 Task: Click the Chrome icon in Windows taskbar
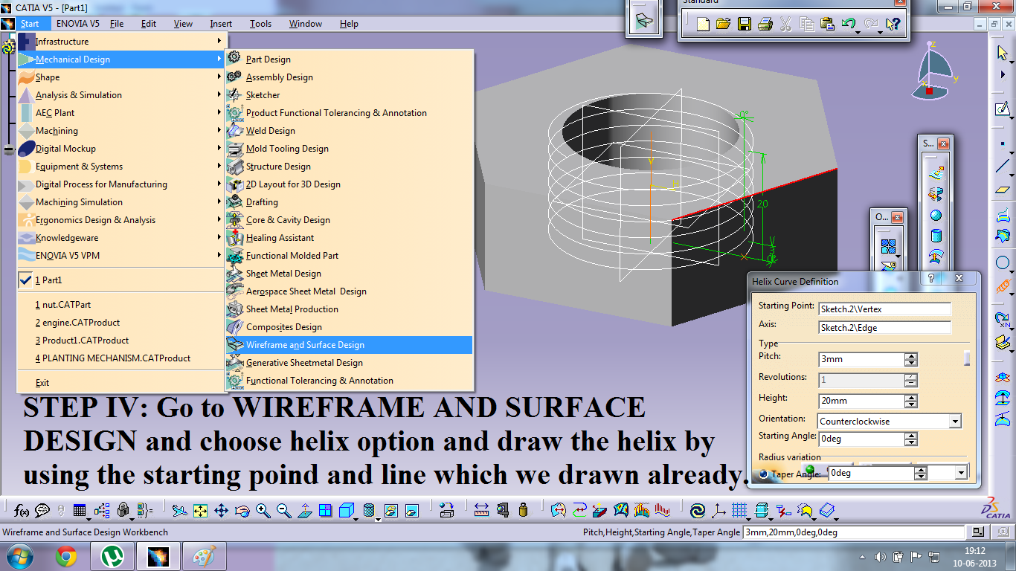click(x=66, y=556)
